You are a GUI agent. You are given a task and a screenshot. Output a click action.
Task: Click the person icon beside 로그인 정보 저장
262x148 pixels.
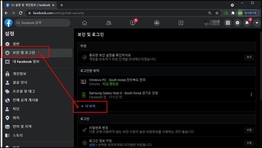(x=85, y=143)
